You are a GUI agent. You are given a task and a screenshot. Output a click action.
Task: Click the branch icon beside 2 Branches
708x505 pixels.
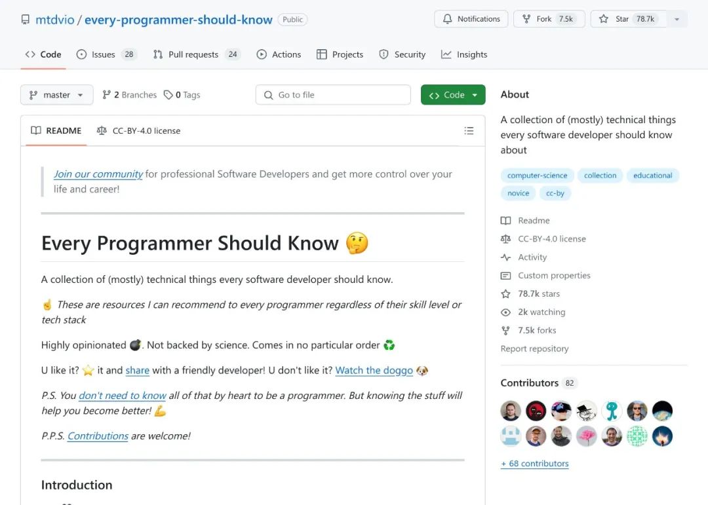[107, 95]
